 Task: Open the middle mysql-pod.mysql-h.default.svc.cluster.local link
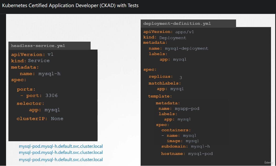point(61,152)
